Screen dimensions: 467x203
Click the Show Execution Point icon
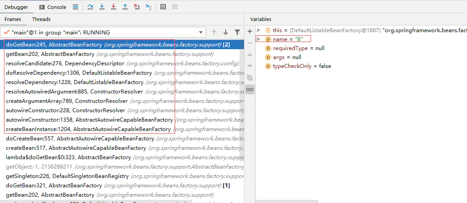click(76, 7)
